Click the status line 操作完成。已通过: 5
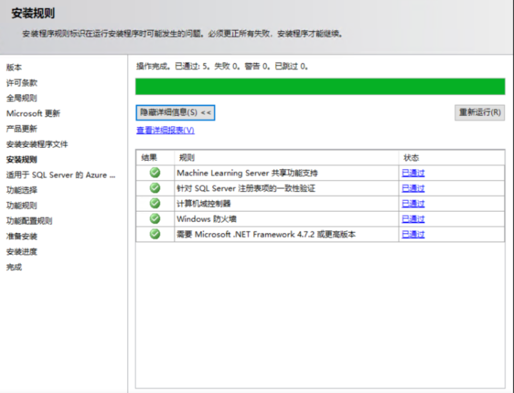 (x=222, y=66)
